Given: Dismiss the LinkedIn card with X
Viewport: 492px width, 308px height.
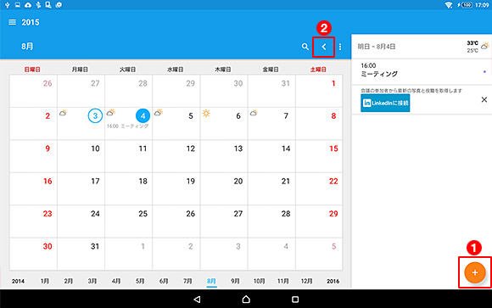Looking at the screenshot, I should click(484, 99).
